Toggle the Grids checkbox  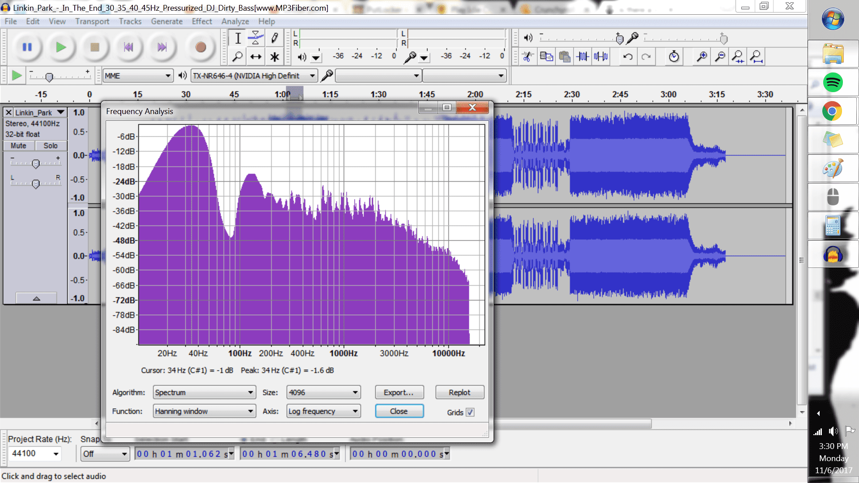[x=470, y=412]
